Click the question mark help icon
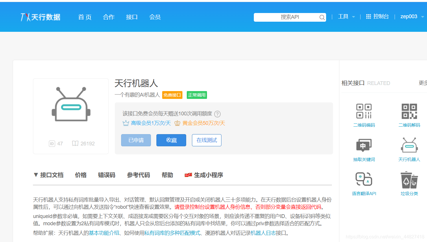Viewport: 427px width, 242px height. pyautogui.click(x=217, y=114)
